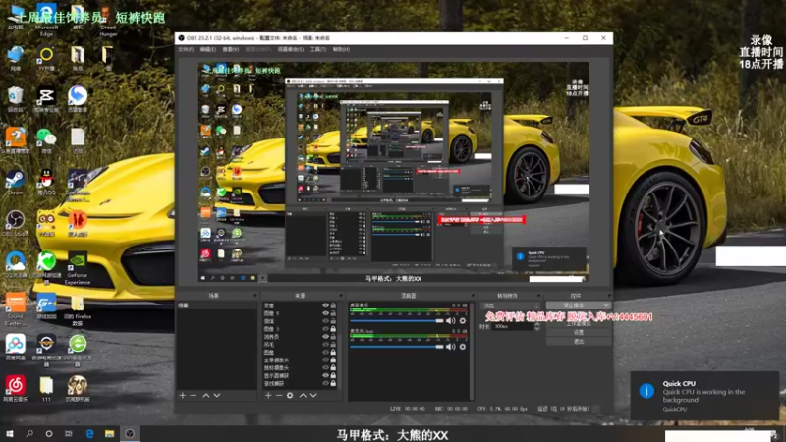The height and width of the screenshot is (442, 786).
Task: Open taskbar search magnifier
Action: point(29,434)
